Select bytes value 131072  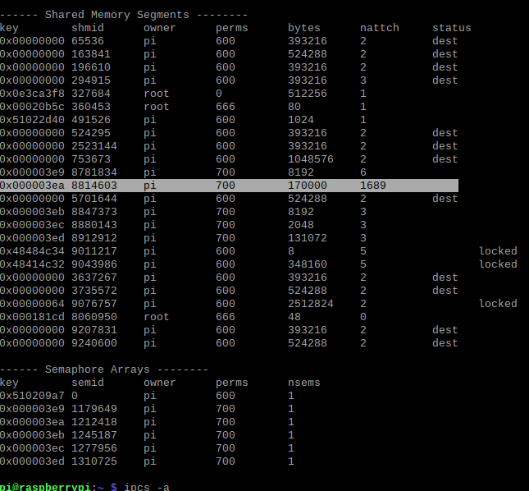tap(308, 238)
